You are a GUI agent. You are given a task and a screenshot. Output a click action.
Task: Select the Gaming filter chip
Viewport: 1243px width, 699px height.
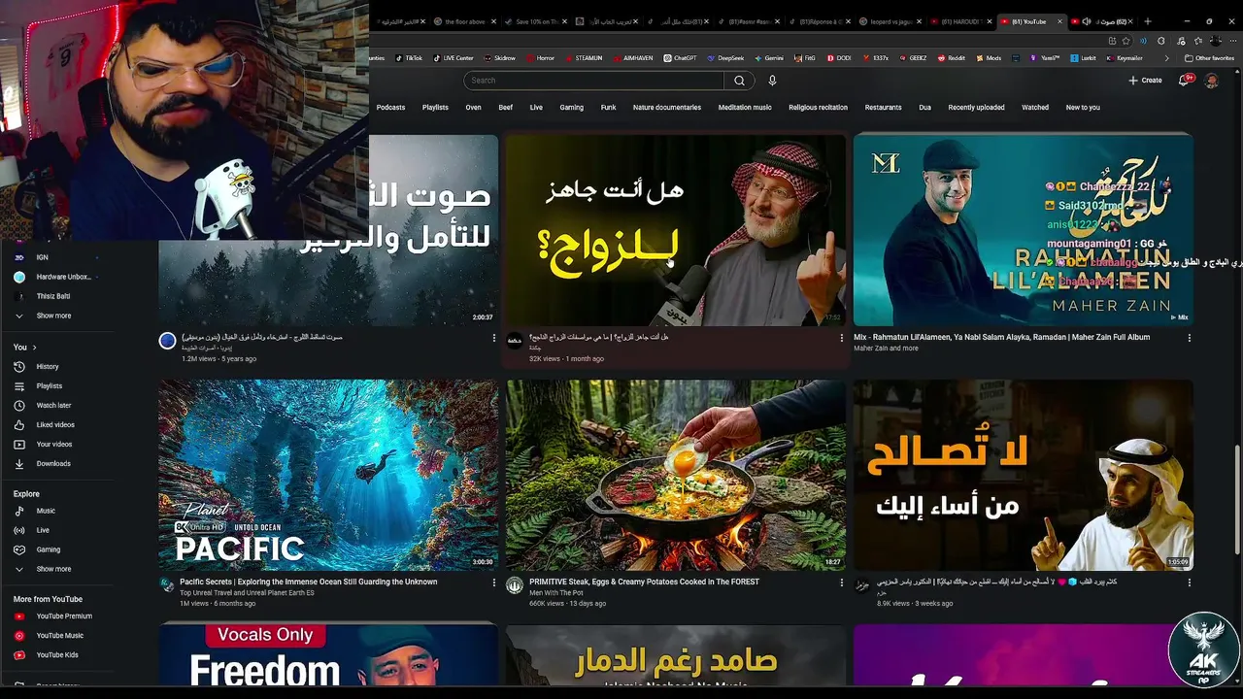tap(571, 108)
